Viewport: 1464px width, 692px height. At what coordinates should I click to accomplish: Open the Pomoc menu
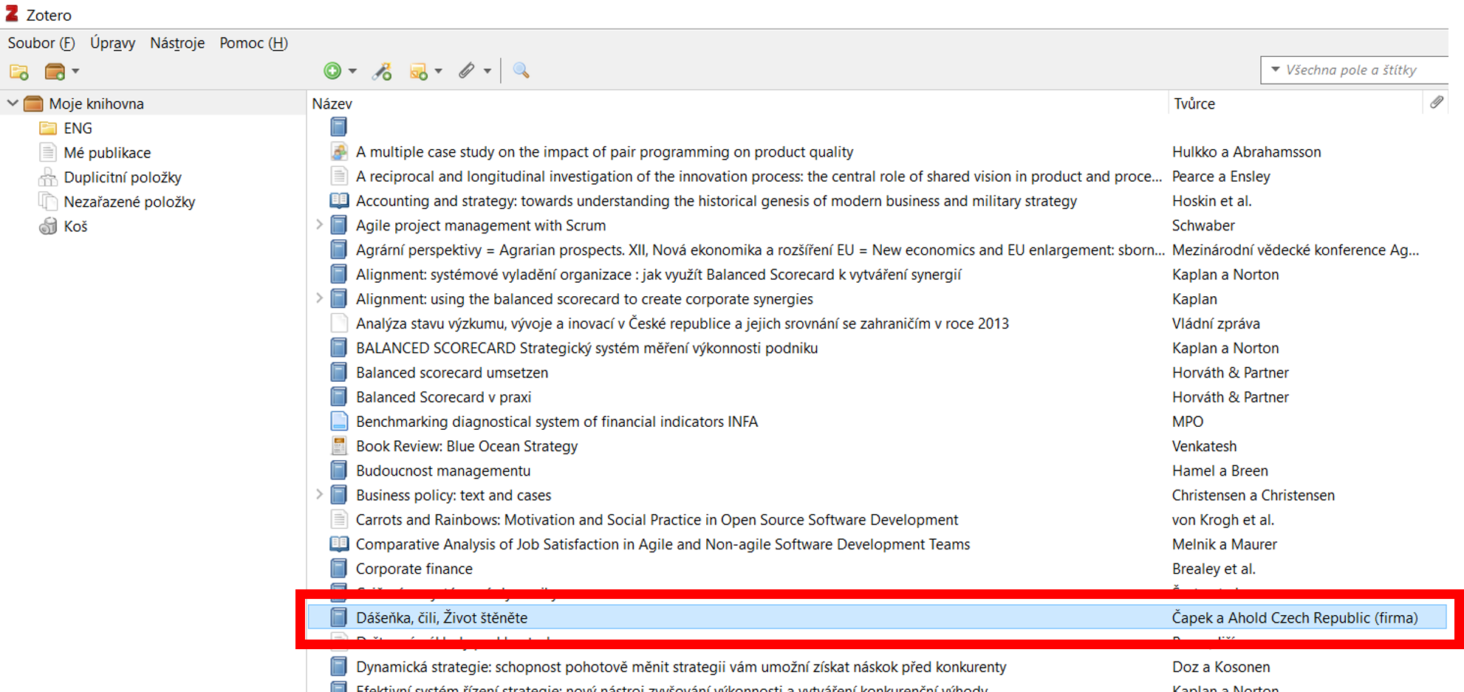[253, 43]
